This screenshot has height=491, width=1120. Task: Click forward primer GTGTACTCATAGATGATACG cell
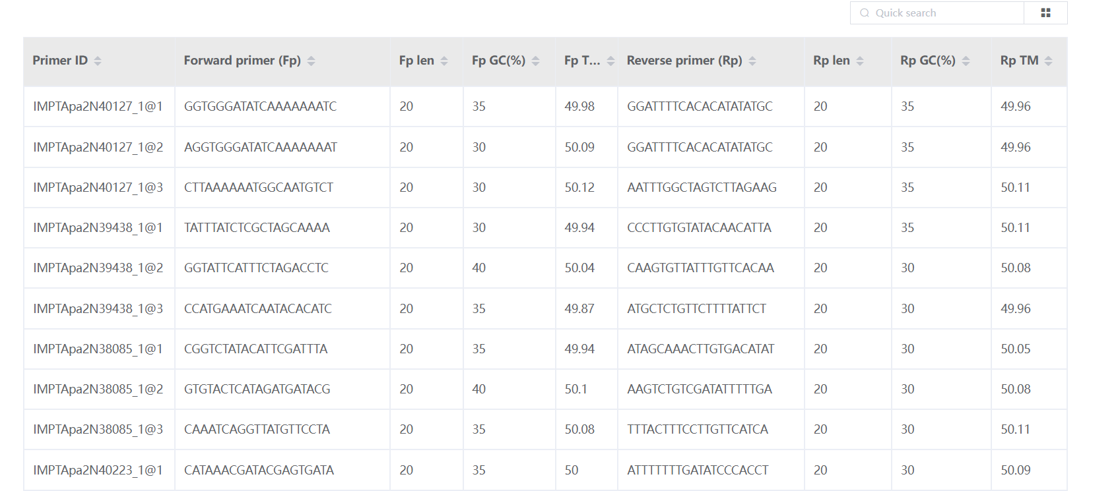point(257,390)
